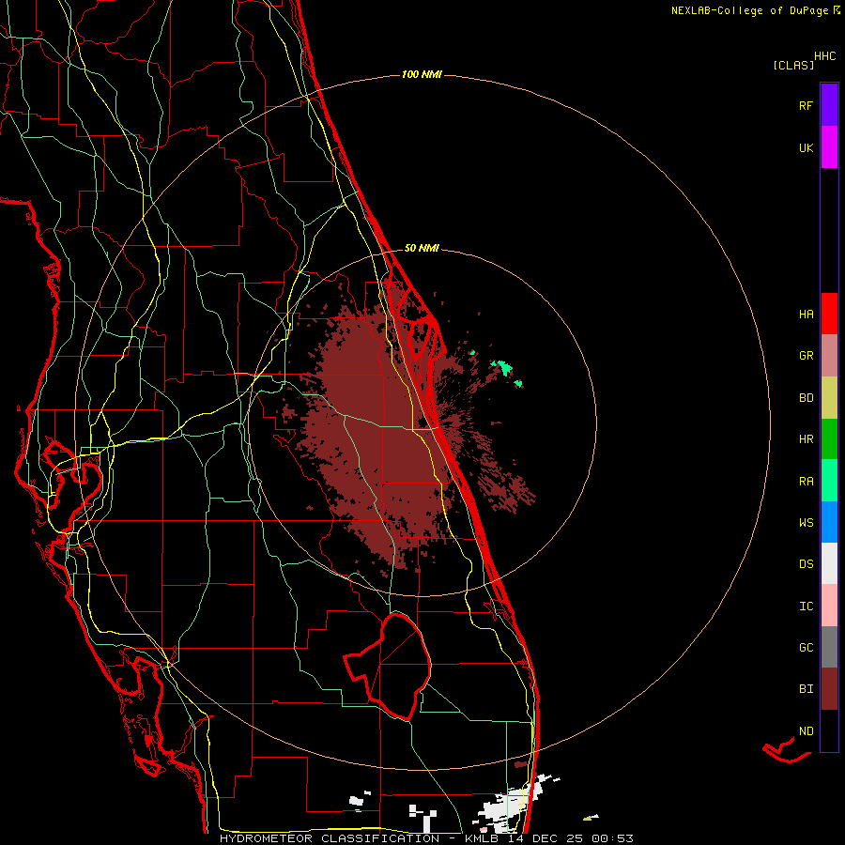
Task: Click the IC legend label
Action: click(x=806, y=607)
